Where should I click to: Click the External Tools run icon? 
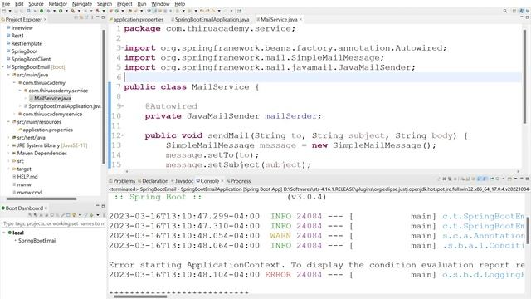73,11
